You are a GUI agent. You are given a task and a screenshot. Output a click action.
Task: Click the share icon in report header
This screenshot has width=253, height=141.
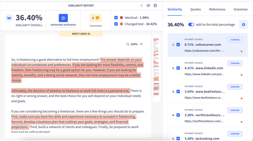pyautogui.click(x=141, y=6)
